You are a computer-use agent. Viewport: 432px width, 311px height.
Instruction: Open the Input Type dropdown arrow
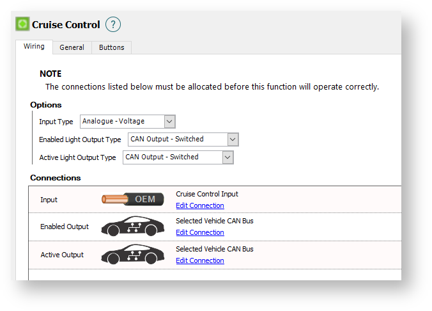(170, 122)
